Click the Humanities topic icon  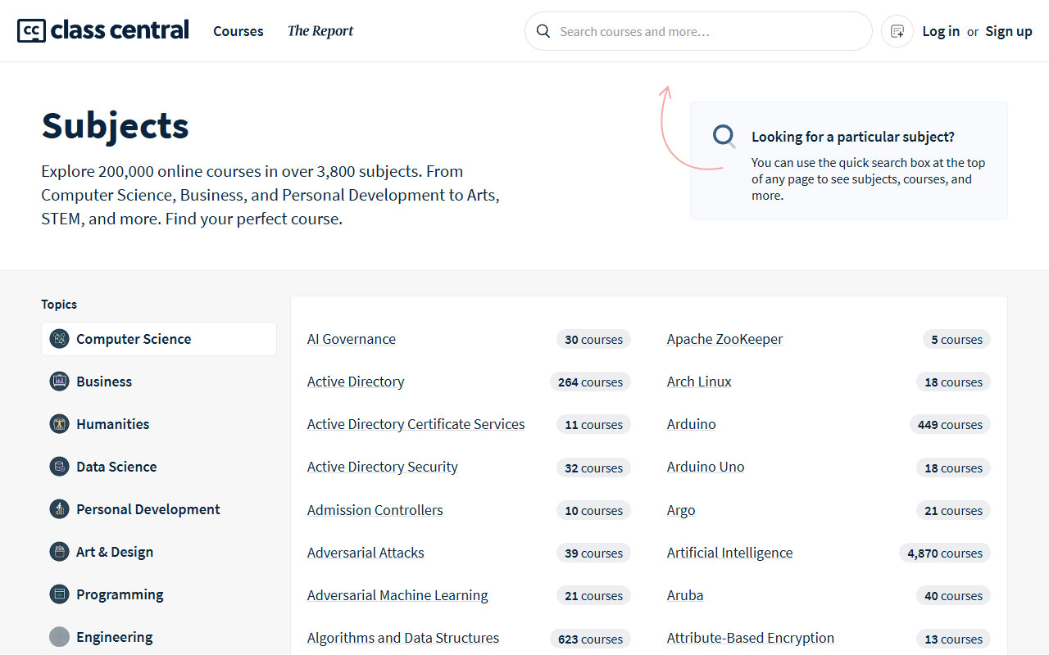point(59,424)
